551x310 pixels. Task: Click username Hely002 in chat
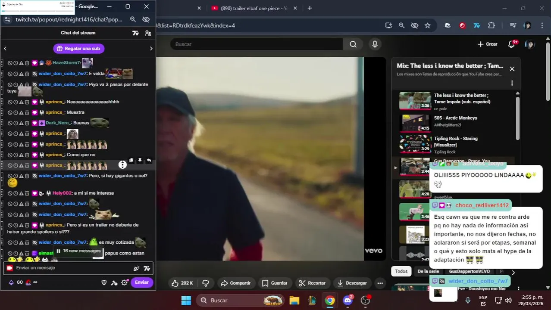coord(62,193)
